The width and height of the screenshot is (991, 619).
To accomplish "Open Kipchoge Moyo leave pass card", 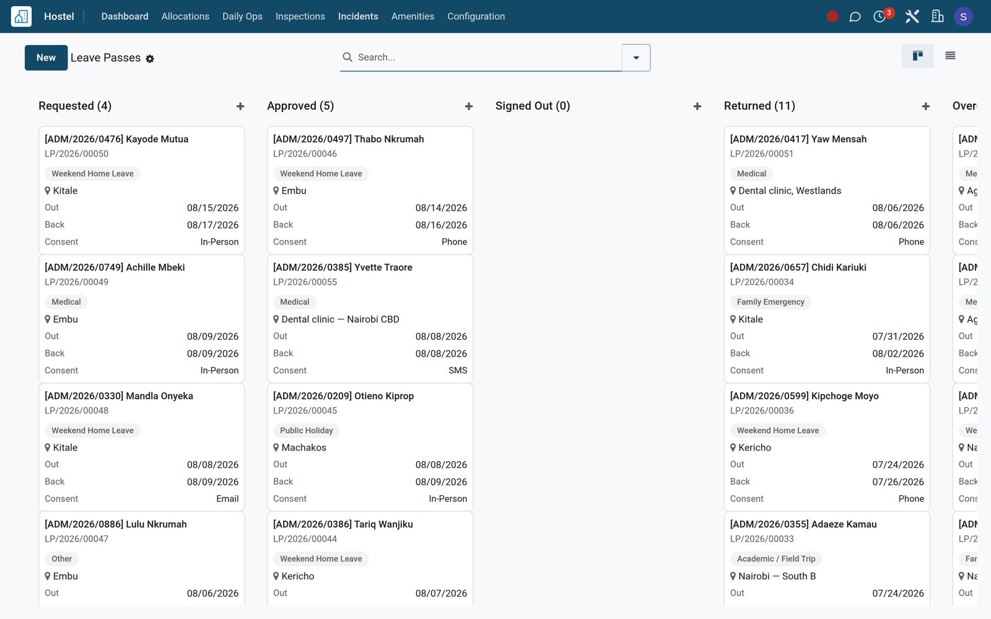I will coord(827,447).
